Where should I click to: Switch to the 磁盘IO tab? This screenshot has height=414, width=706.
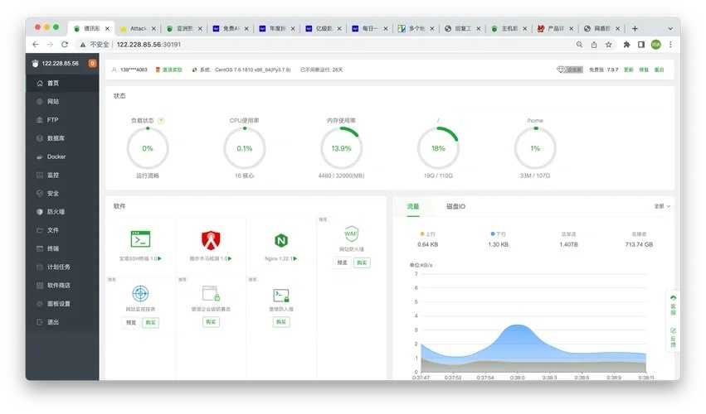coord(455,206)
